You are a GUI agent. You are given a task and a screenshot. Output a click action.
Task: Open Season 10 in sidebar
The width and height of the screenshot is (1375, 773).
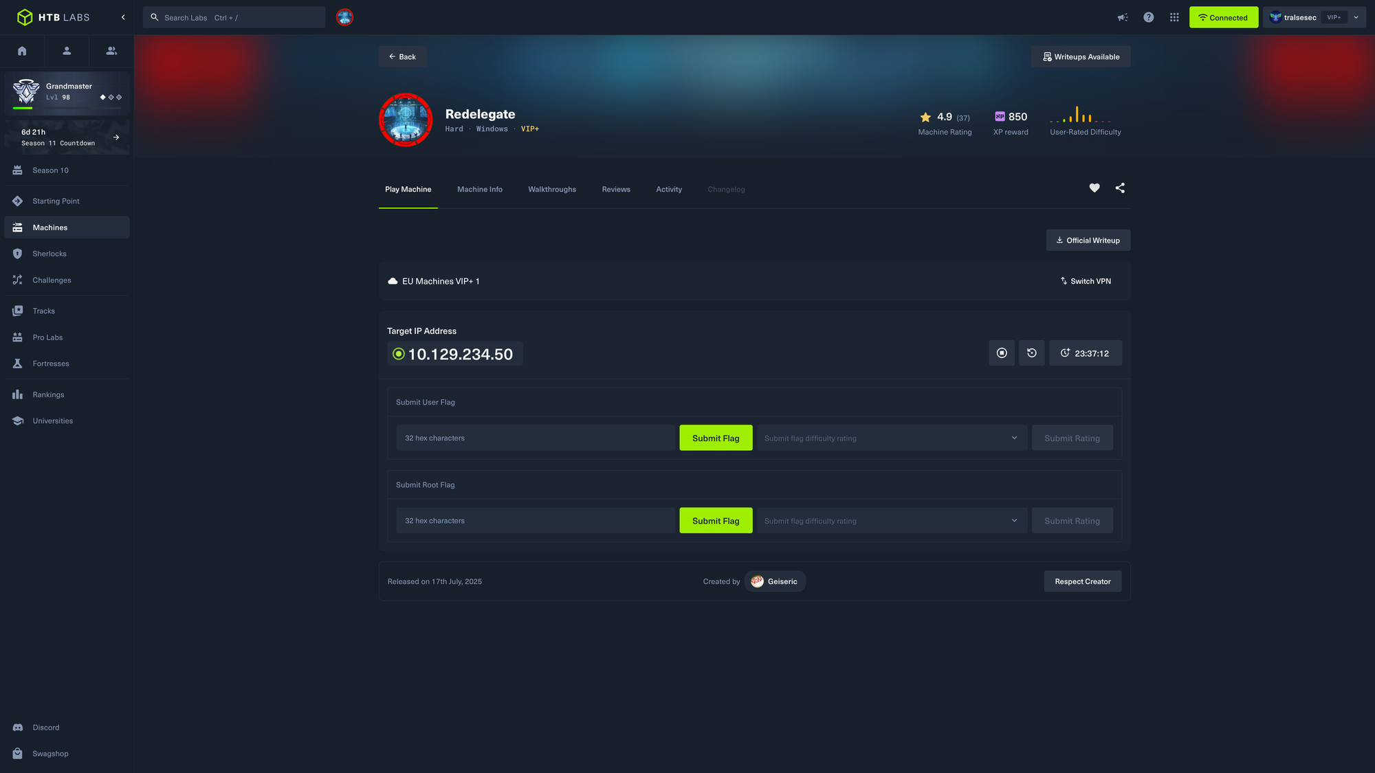67,170
